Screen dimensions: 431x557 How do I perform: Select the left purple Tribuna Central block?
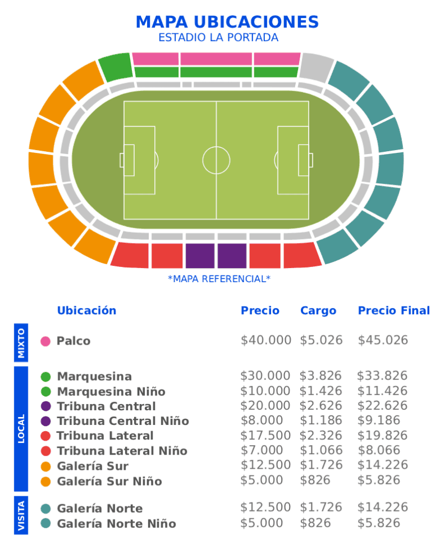(200, 256)
